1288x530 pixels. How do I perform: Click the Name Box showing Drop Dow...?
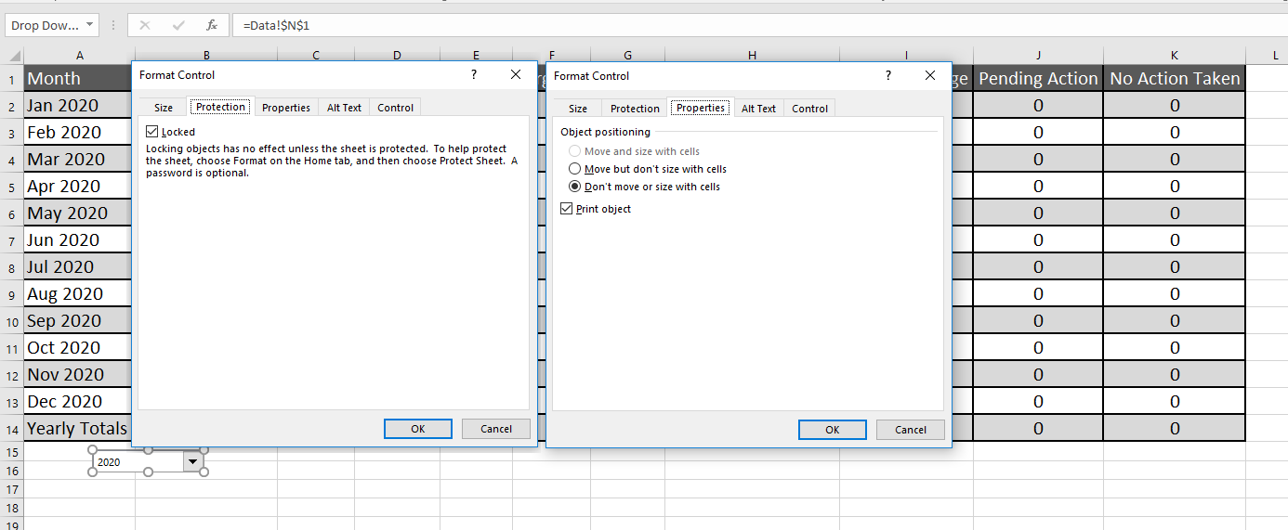[x=44, y=26]
